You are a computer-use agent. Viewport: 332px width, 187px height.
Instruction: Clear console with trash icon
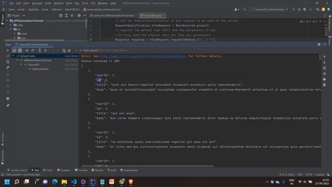[x=324, y=85]
